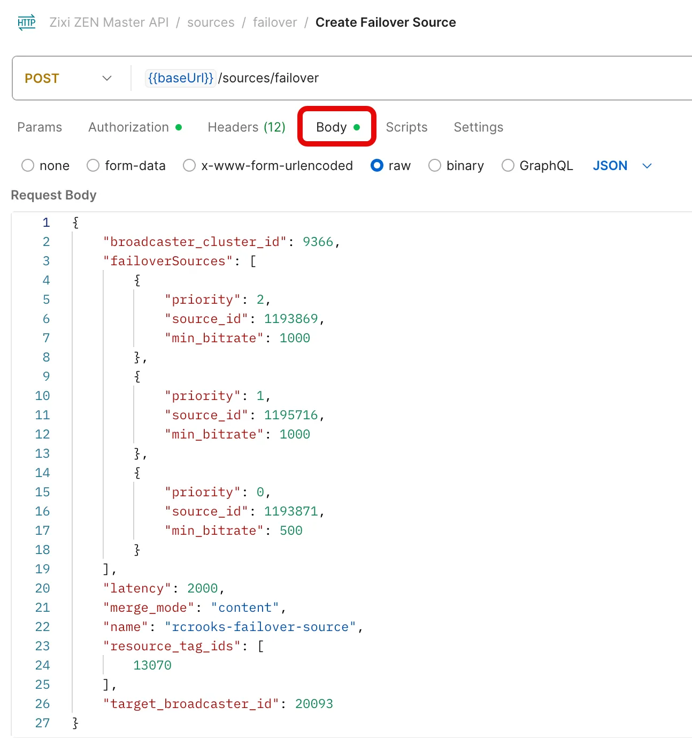Choose the binary body option

435,166
